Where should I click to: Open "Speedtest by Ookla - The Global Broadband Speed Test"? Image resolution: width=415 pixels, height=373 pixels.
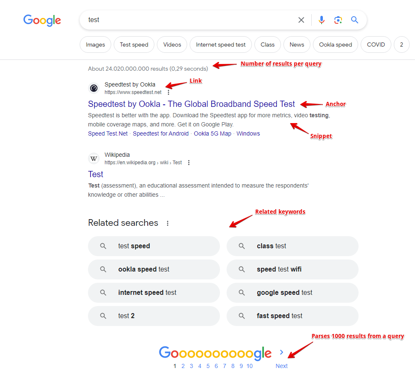click(x=191, y=104)
